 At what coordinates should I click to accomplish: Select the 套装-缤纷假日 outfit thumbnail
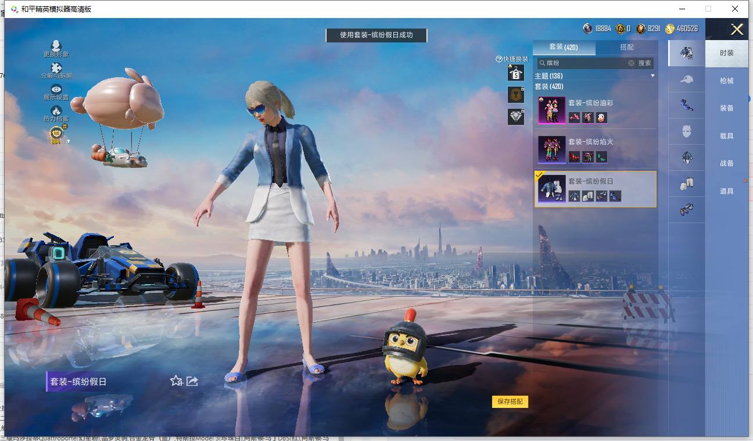point(551,189)
